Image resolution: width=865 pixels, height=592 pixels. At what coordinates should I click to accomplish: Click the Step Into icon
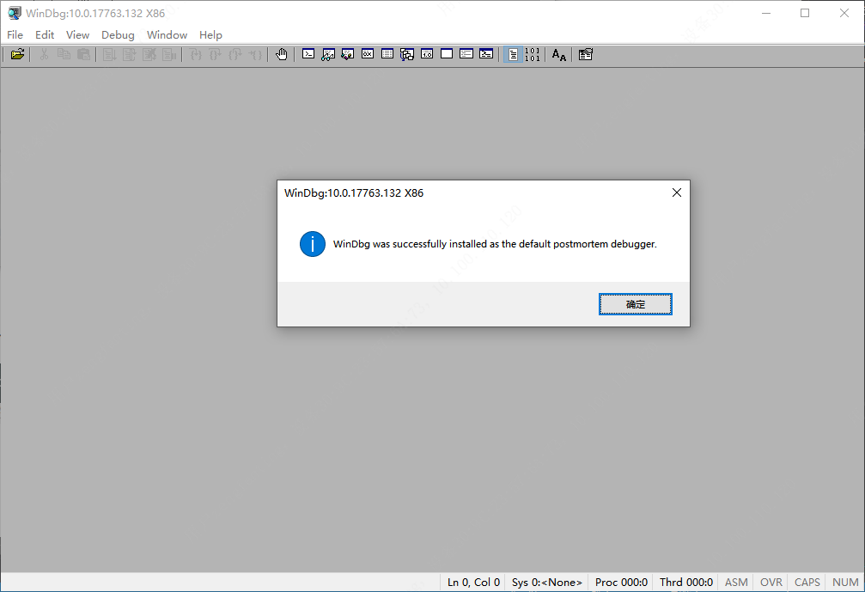(195, 54)
